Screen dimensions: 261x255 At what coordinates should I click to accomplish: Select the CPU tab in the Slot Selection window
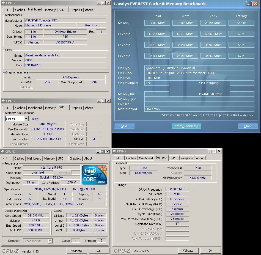coord(7,108)
